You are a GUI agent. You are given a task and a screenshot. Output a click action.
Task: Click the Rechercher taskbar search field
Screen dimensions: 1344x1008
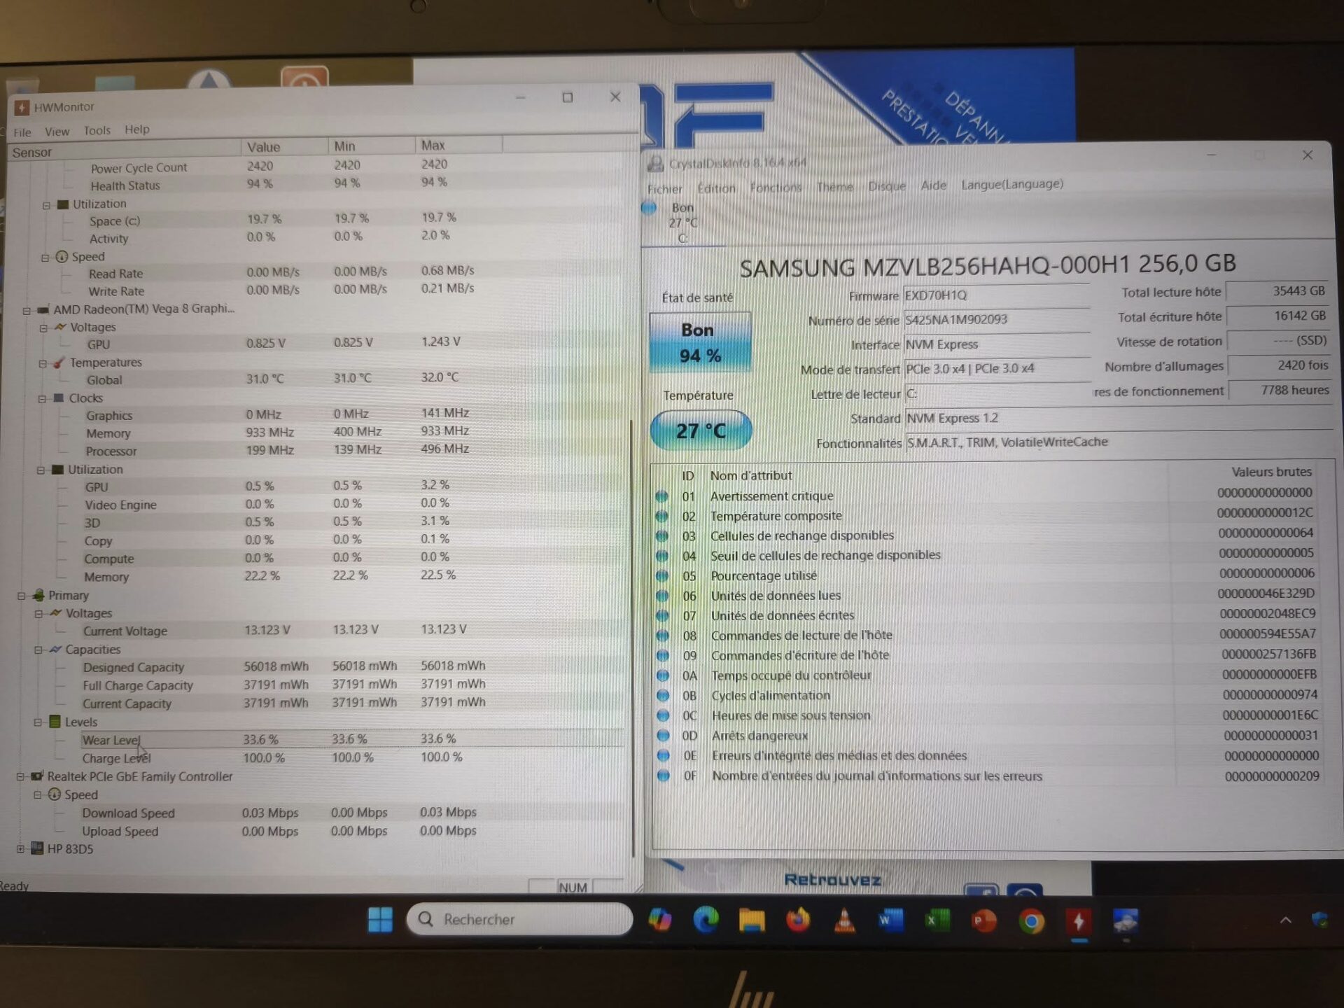tap(519, 919)
